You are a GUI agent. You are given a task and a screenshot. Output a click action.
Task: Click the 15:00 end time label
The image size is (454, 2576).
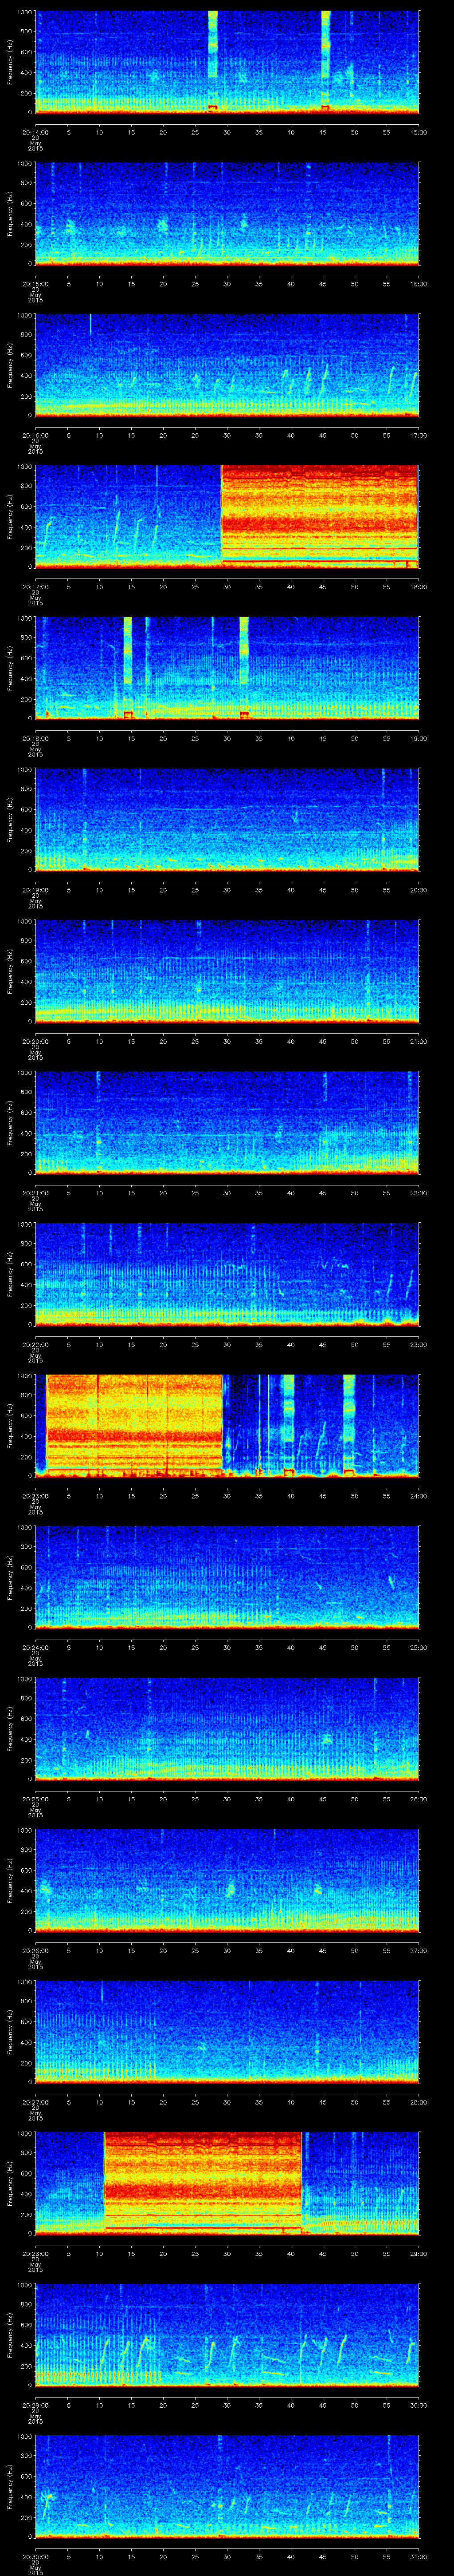click(419, 132)
